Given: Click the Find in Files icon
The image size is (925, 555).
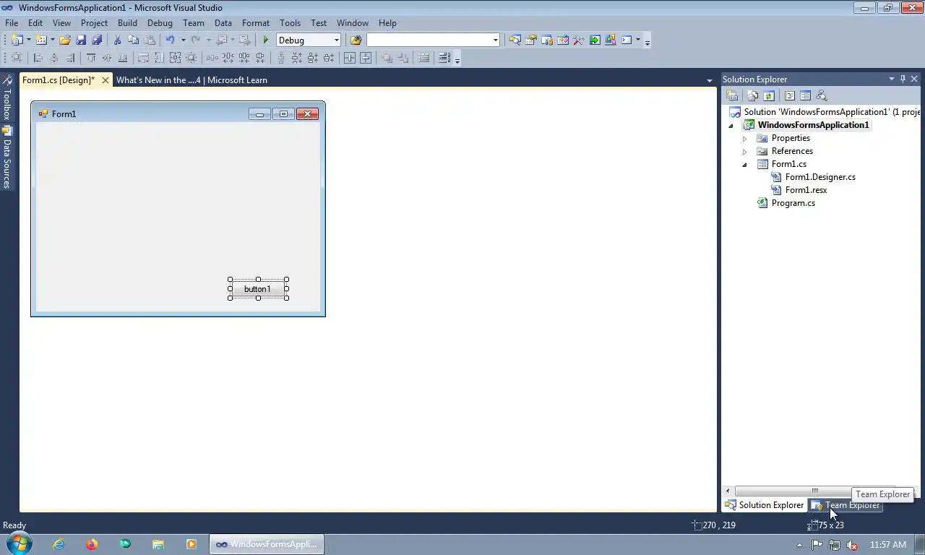Looking at the screenshot, I should (356, 40).
